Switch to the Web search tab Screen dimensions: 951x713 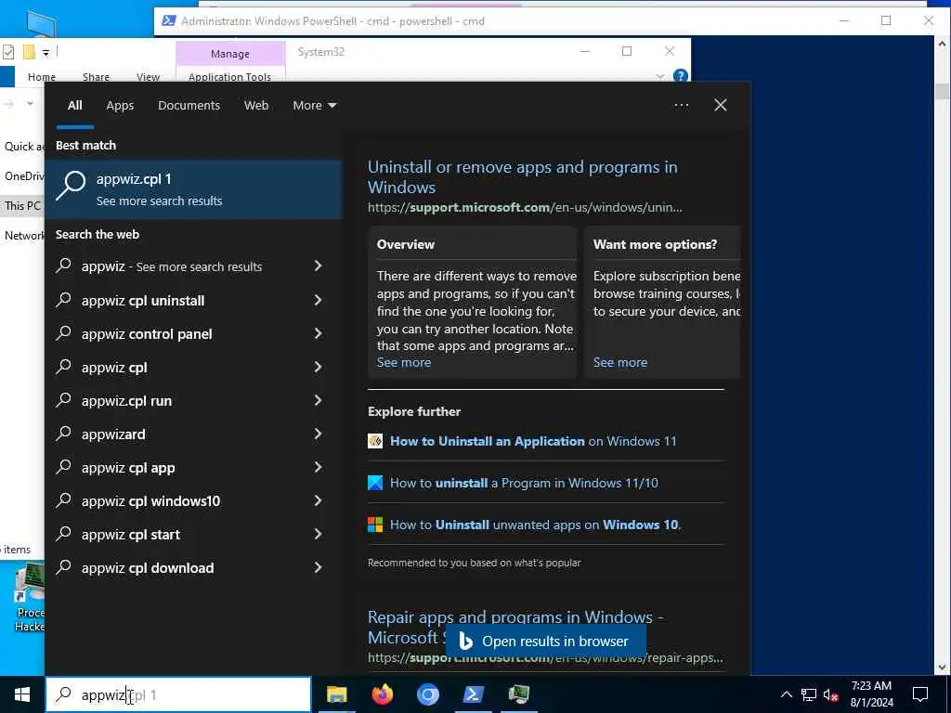[x=256, y=106]
